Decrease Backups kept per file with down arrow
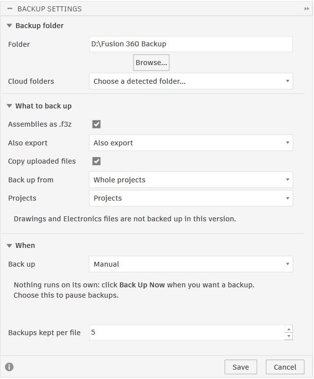The width and height of the screenshot is (314, 379). tap(289, 336)
